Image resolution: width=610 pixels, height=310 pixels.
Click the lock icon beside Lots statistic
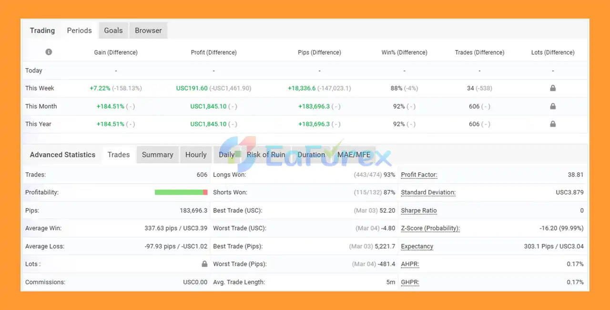tap(204, 264)
